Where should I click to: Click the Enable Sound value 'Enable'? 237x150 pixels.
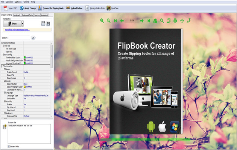click(26, 72)
